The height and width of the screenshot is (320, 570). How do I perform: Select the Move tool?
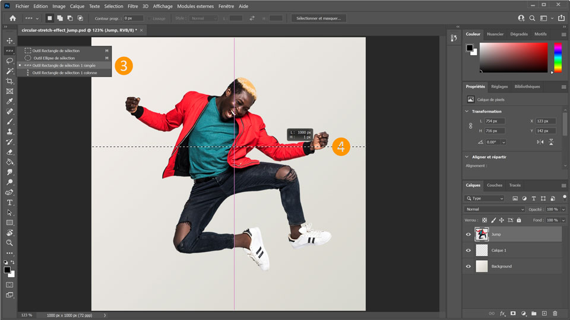(9, 40)
